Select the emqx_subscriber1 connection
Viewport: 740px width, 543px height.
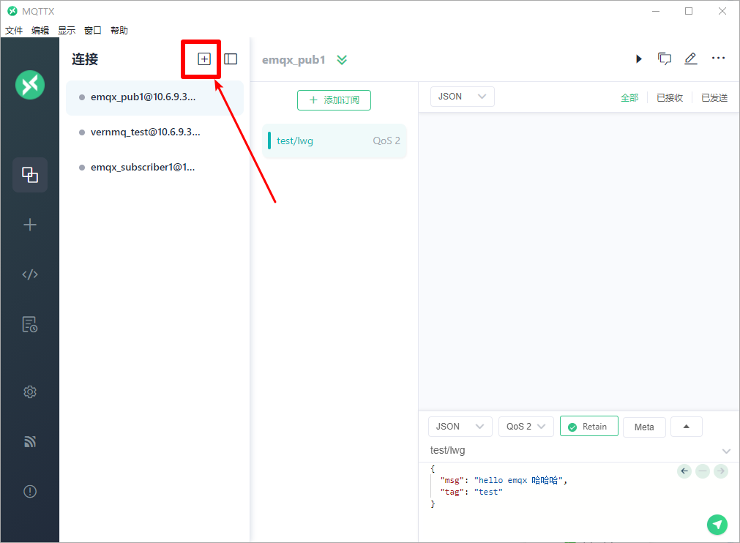point(154,167)
